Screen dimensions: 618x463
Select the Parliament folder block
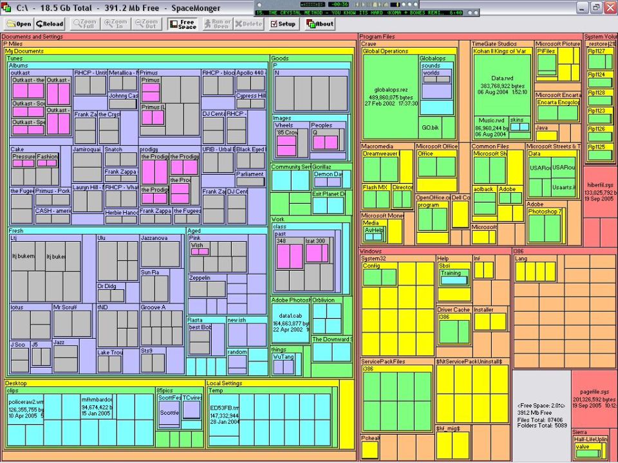click(251, 179)
